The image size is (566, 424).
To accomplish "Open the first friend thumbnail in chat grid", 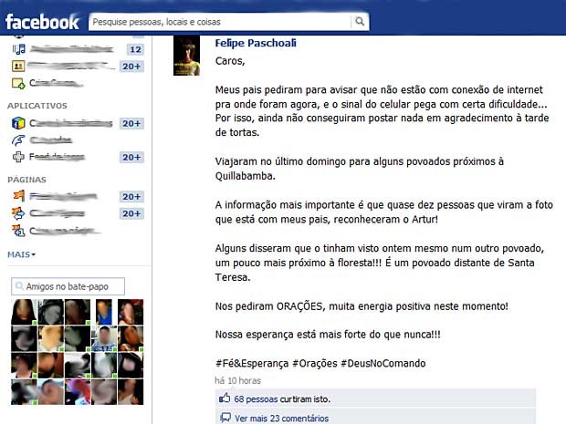I will [x=24, y=312].
